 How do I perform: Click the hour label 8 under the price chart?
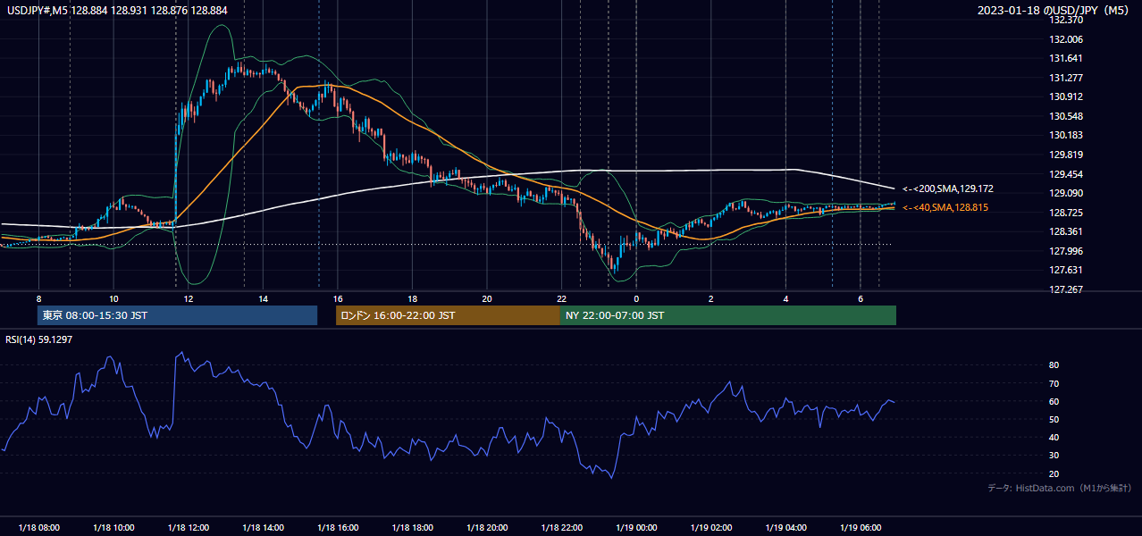(38, 298)
